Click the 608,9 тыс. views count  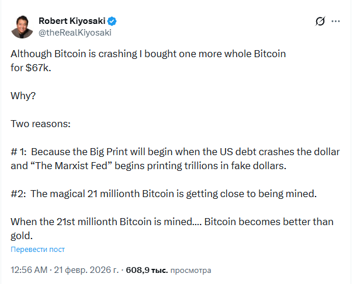(x=147, y=270)
